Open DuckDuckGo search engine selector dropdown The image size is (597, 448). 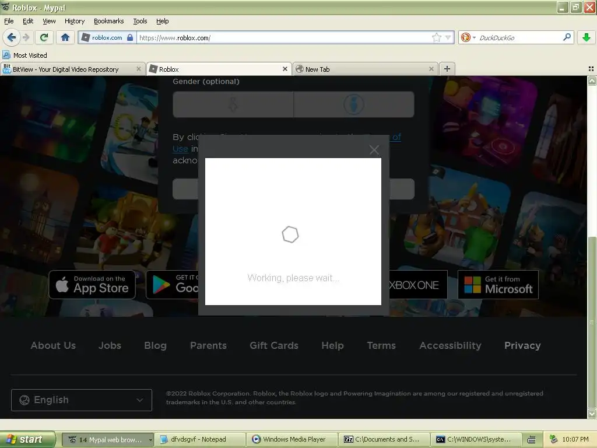[468, 37]
